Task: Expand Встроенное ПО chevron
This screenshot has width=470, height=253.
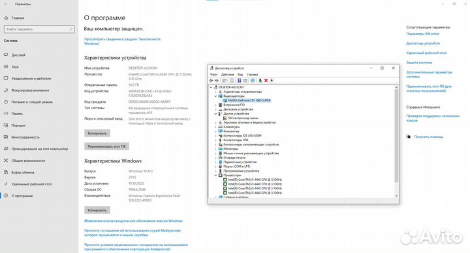Action: [x=215, y=105]
